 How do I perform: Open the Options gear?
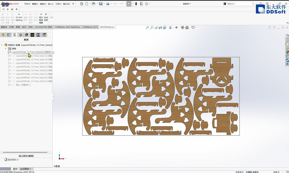pyautogui.click(x=147, y=4)
